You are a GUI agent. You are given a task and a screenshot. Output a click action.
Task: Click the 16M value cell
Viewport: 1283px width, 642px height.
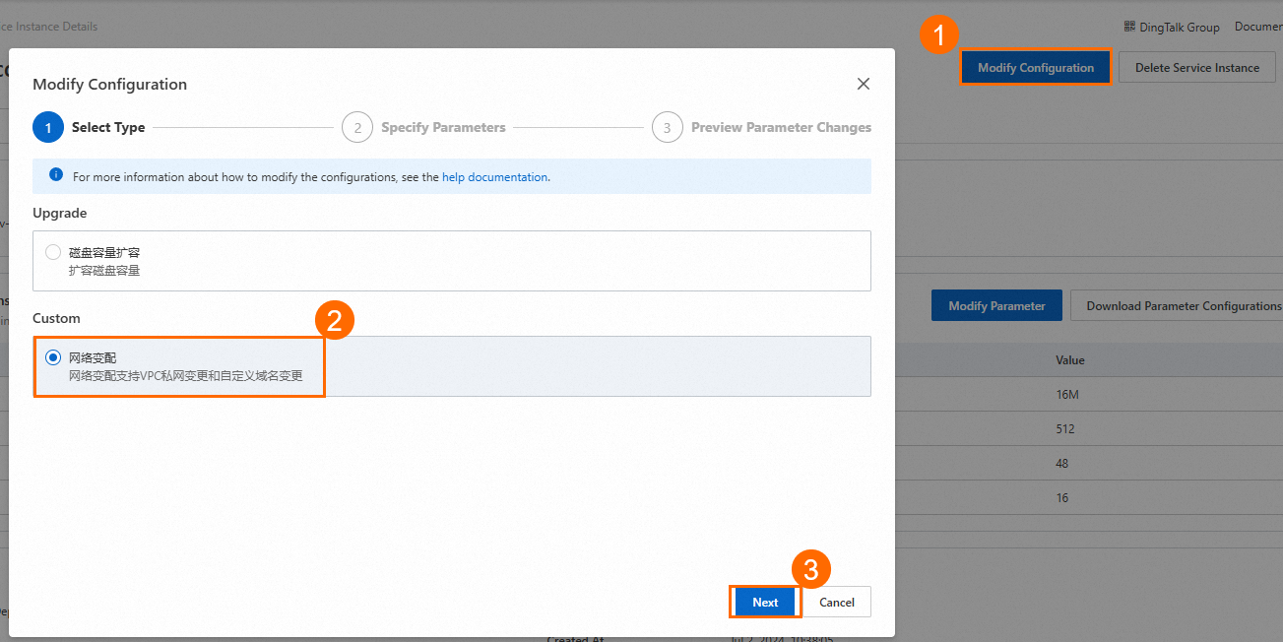pyautogui.click(x=1068, y=395)
